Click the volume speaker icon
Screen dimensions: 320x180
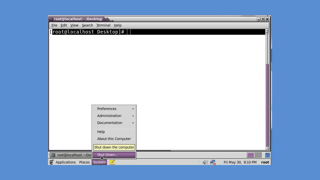tap(205, 162)
